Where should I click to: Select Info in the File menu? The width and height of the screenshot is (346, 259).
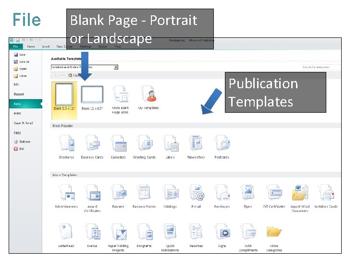coord(16,84)
